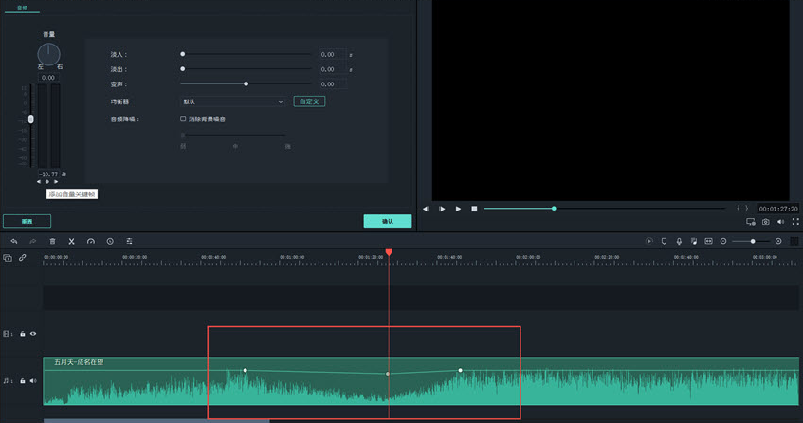
Task: Click the 重置 reset button
Action: (x=27, y=221)
